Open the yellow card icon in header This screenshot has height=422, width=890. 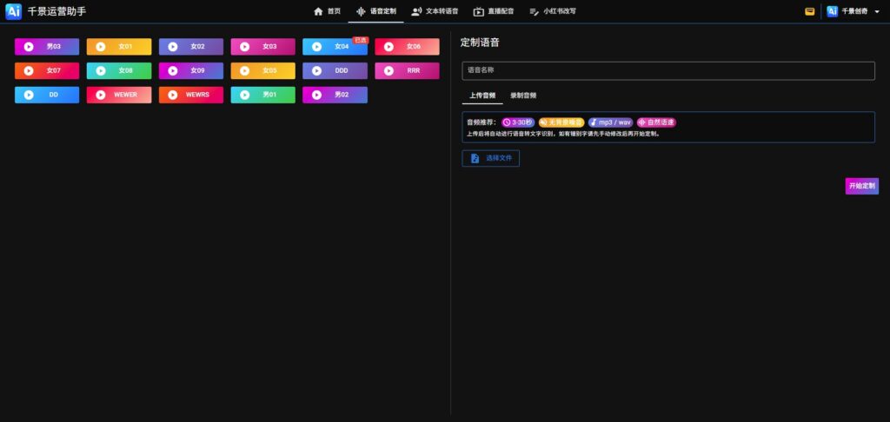click(809, 11)
